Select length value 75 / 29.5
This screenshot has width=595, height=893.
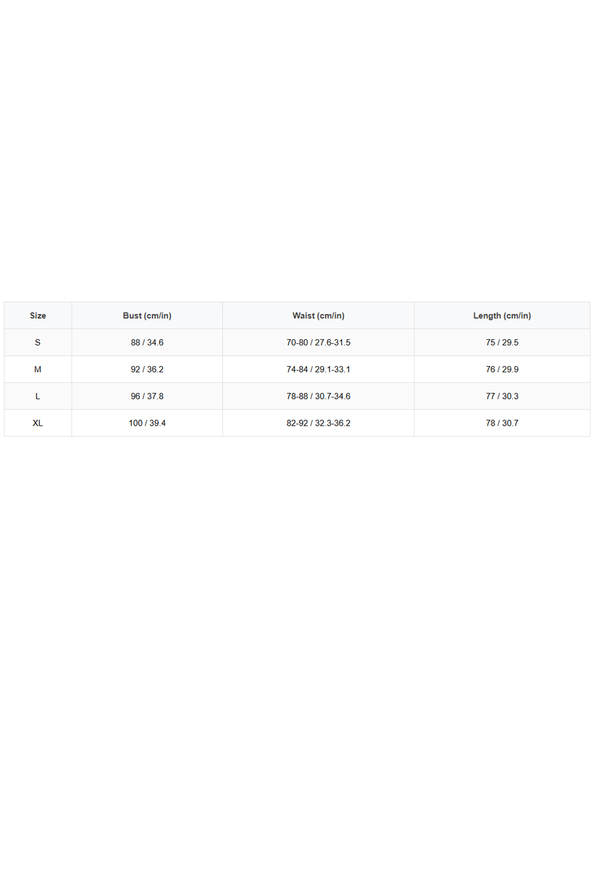(x=502, y=343)
